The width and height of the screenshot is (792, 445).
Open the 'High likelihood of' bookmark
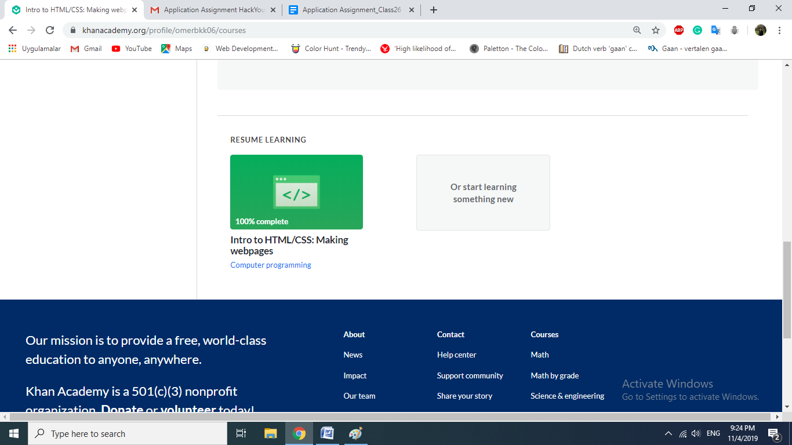pos(418,49)
